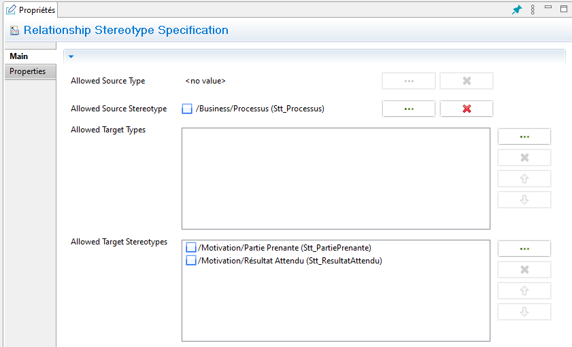Open the view menu (three dots)
The height and width of the screenshot is (347, 572).
point(533,10)
